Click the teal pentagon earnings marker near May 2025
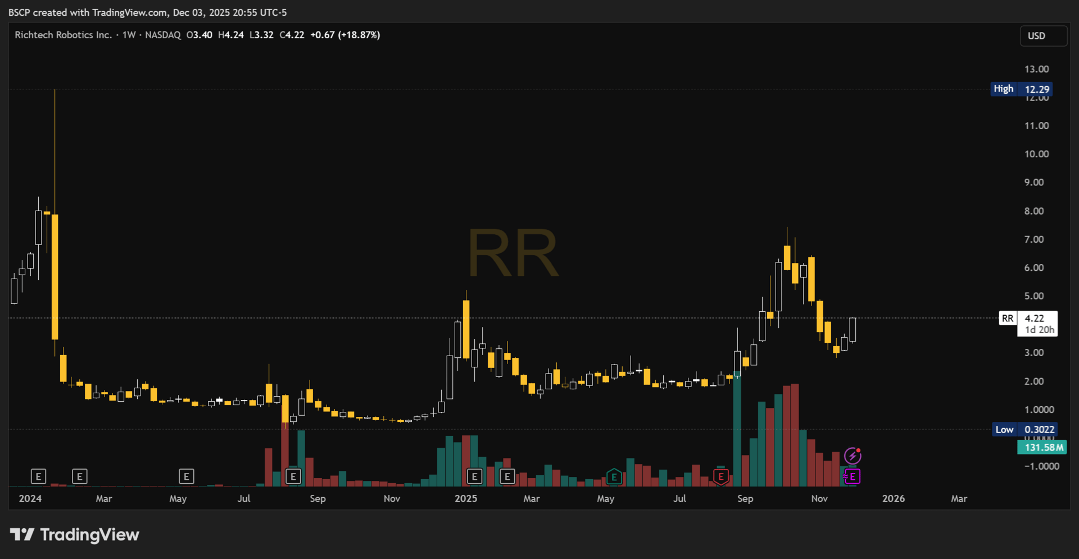Image resolution: width=1079 pixels, height=559 pixels. tap(614, 477)
